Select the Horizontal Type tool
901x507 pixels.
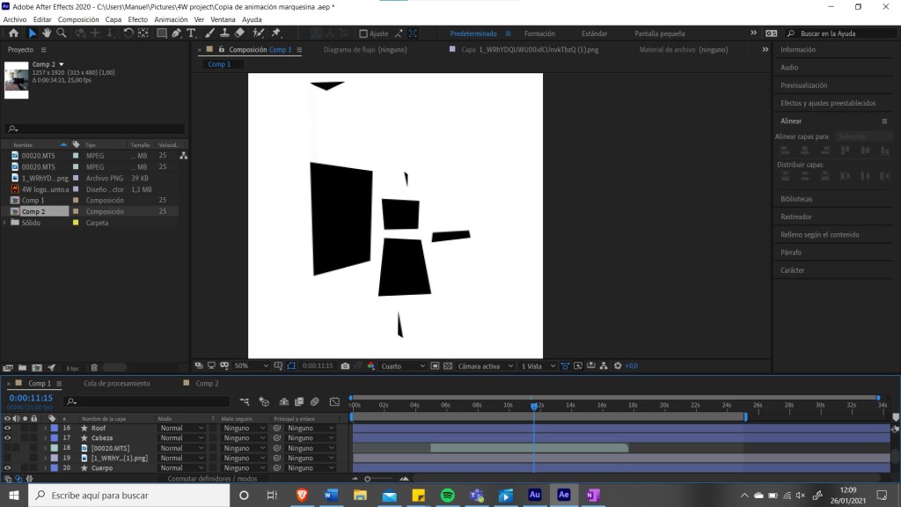pos(191,33)
